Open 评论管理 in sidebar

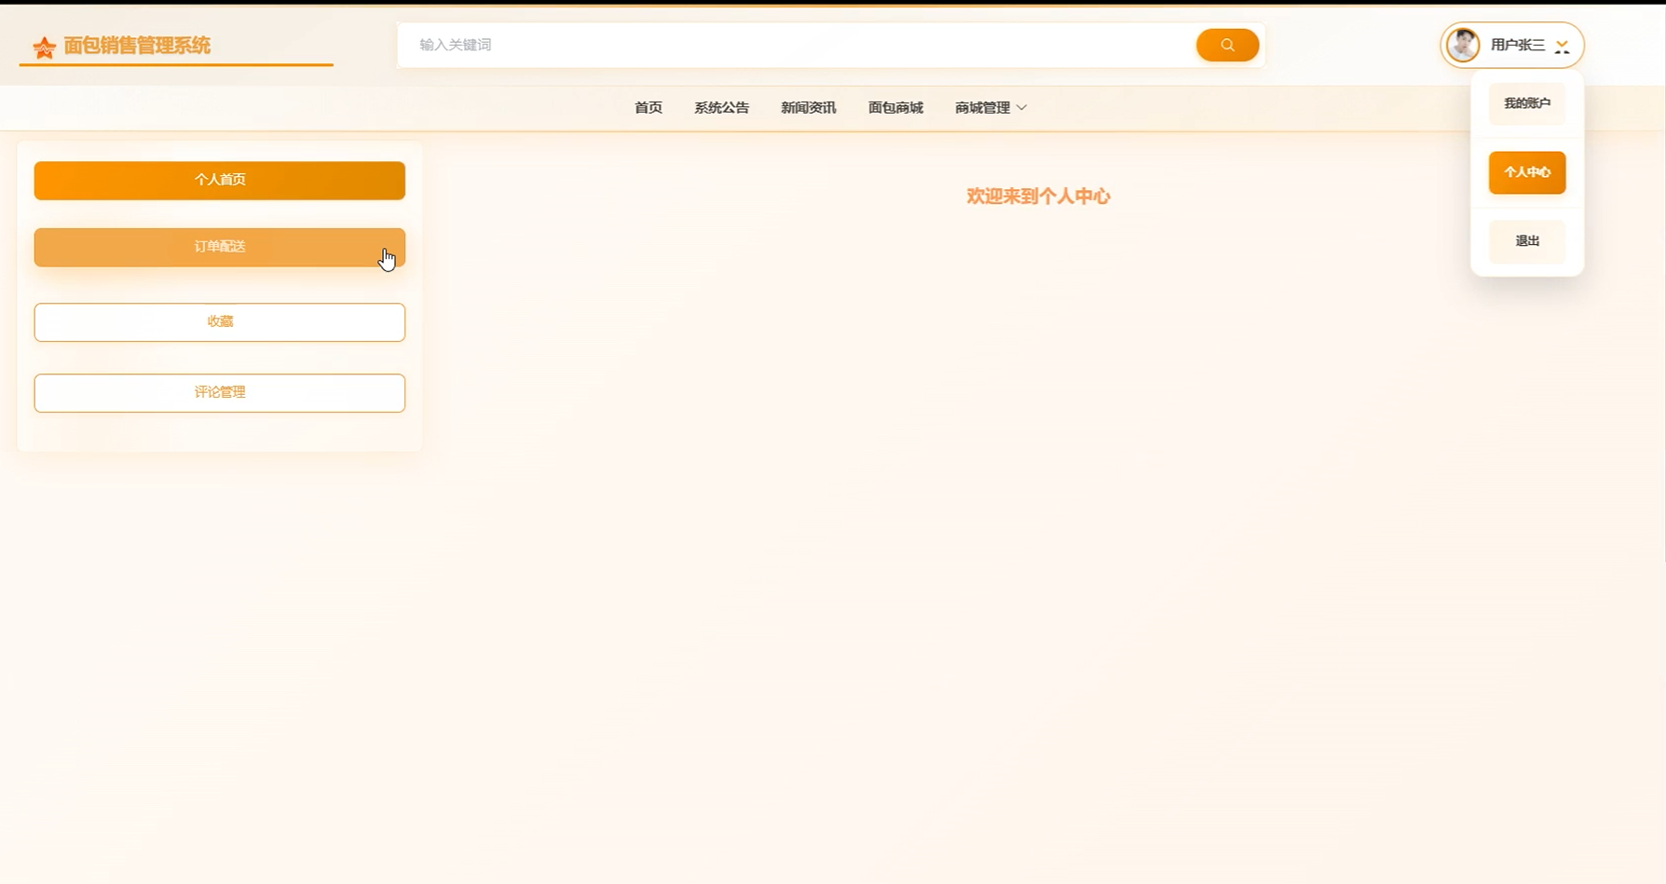[x=220, y=393]
